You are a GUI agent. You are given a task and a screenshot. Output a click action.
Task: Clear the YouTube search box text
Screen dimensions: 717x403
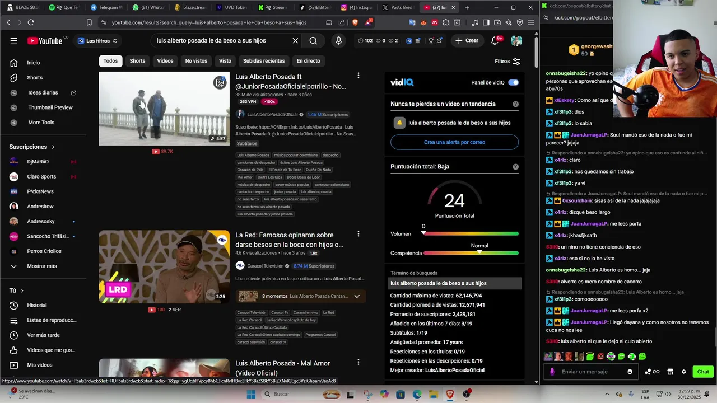click(295, 40)
